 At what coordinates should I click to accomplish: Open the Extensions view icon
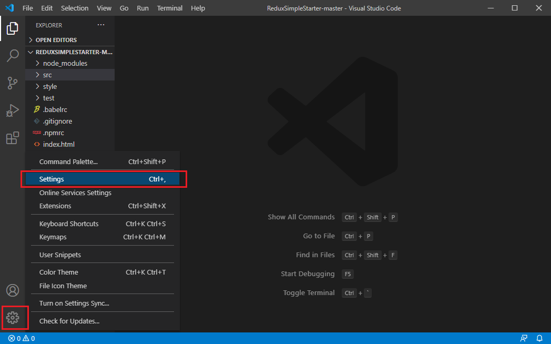[x=12, y=138]
